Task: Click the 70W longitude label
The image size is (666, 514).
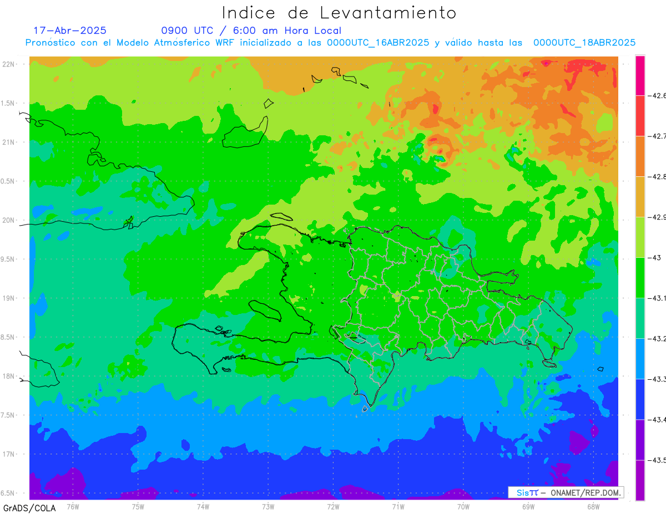Action: (x=463, y=506)
